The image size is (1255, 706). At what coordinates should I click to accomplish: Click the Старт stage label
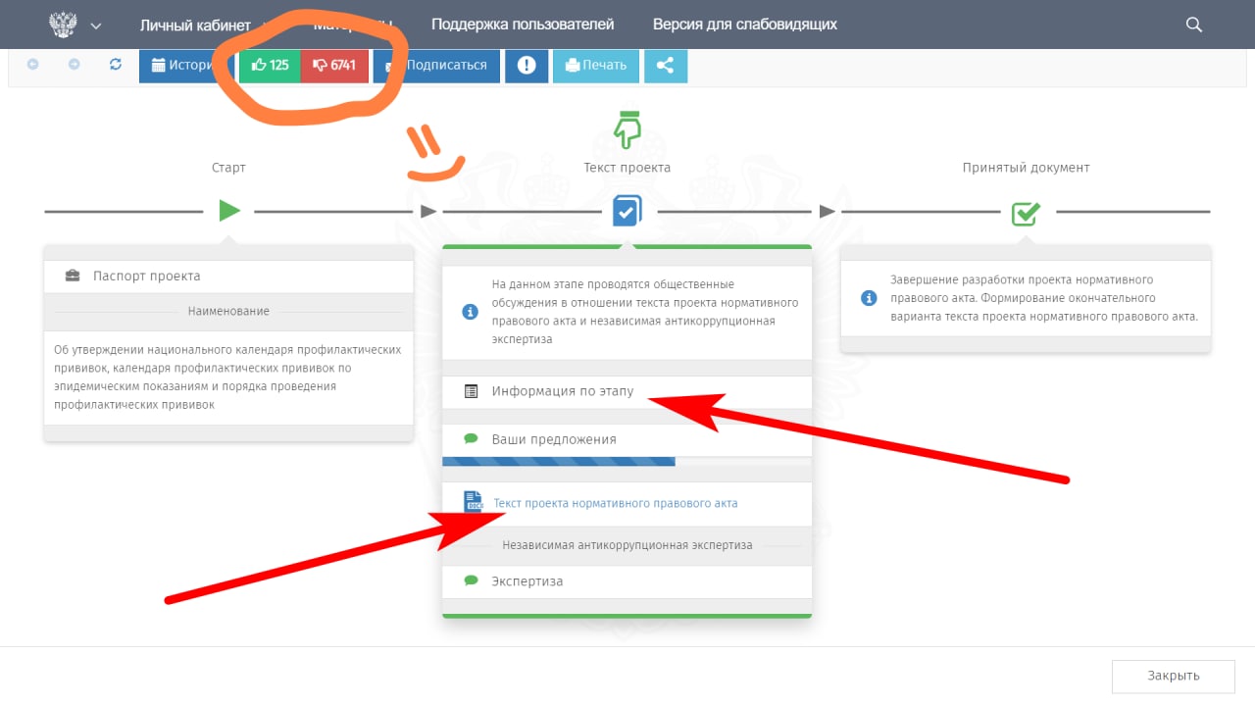[x=228, y=168]
